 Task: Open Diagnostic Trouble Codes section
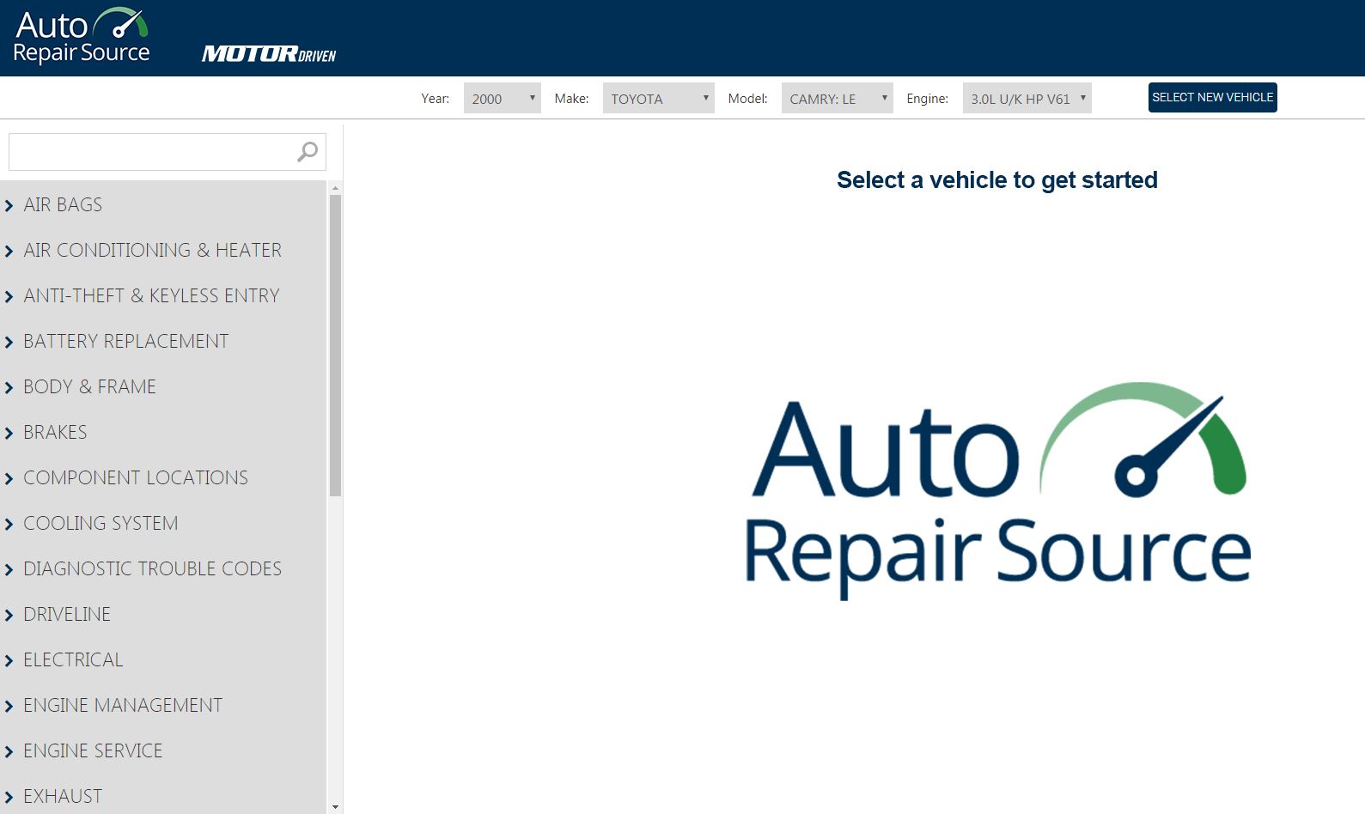(x=152, y=569)
